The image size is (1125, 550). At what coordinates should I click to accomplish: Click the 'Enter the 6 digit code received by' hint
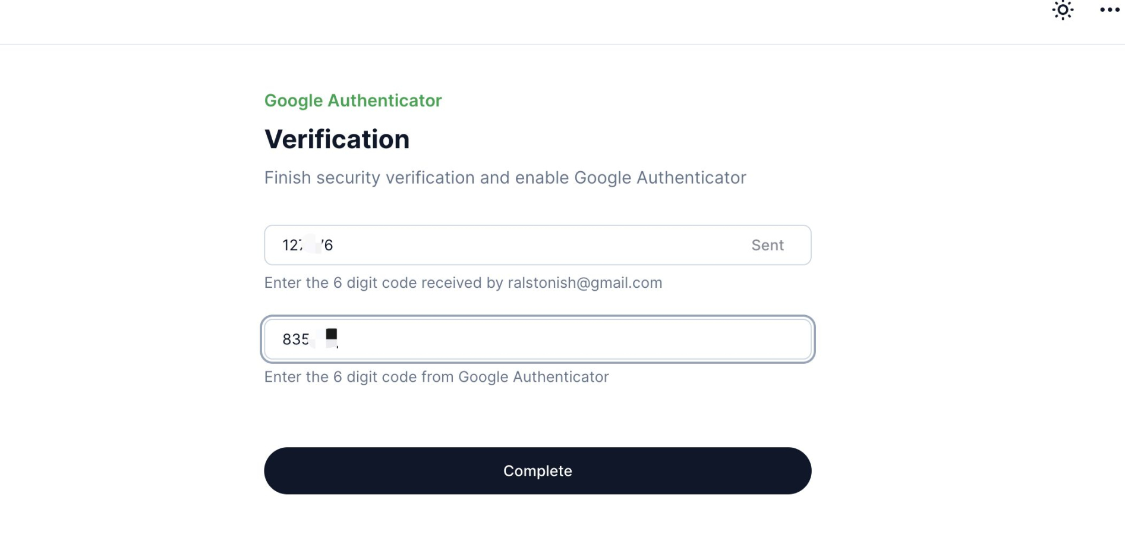pos(384,283)
